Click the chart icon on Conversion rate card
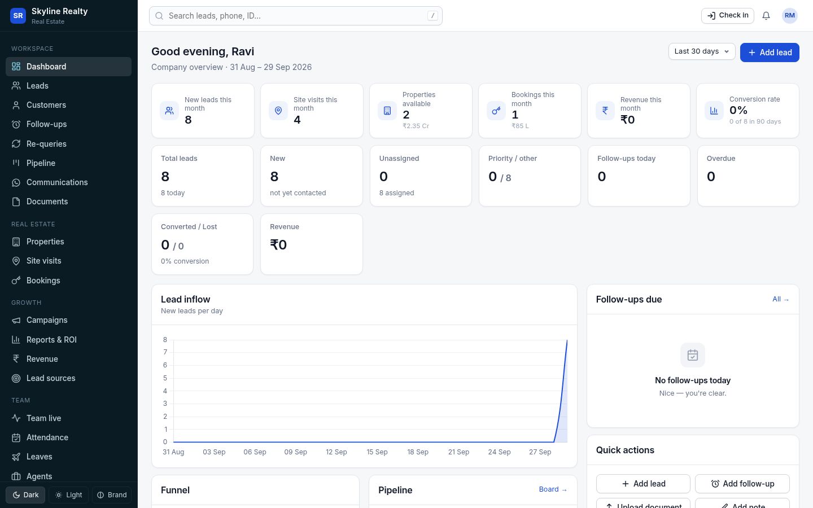This screenshot has height=508, width=813. [714, 111]
